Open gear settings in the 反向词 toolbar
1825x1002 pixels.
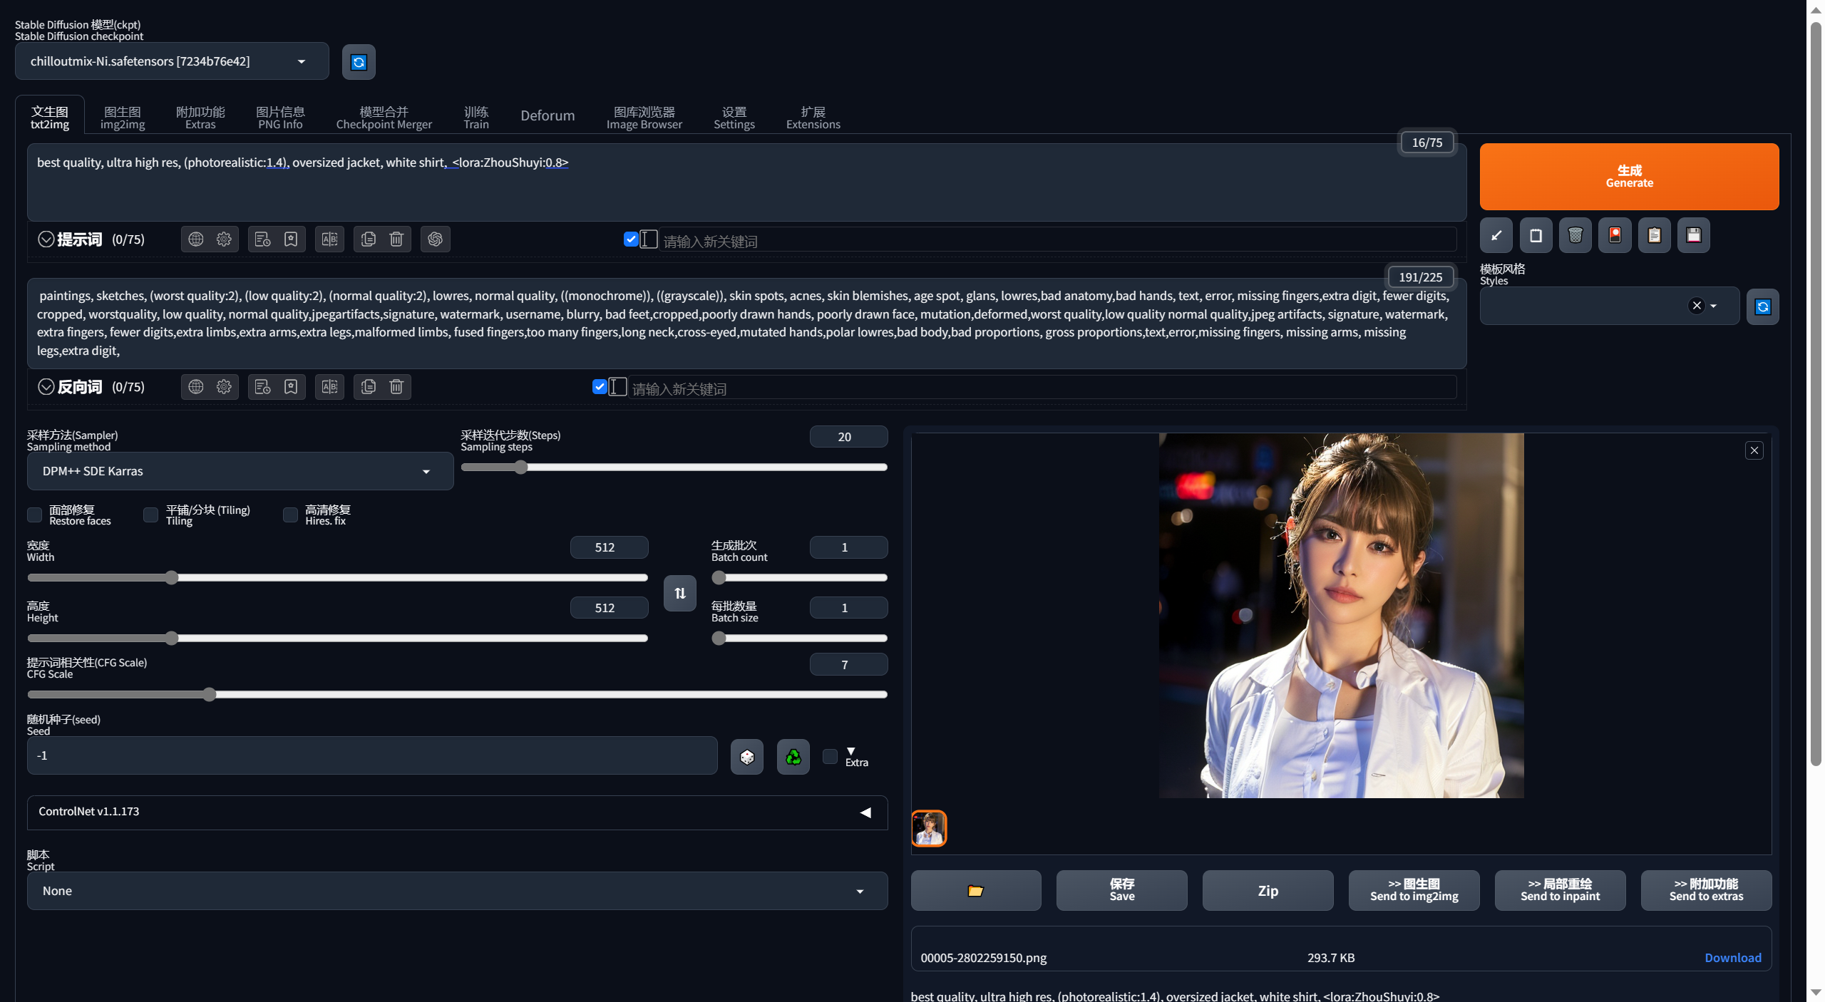click(x=224, y=387)
